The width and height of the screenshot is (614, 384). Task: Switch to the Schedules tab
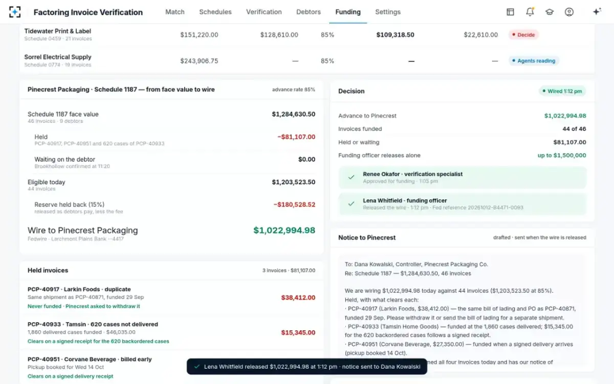tap(215, 12)
